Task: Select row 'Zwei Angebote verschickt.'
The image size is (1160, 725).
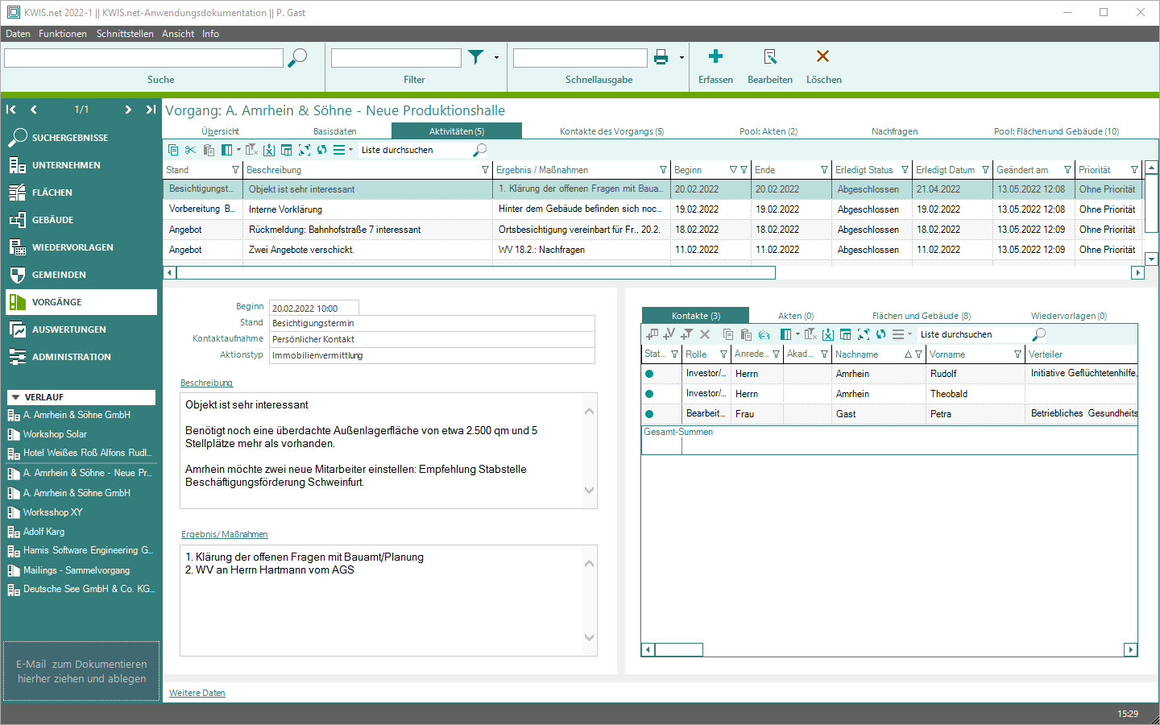Action: [653, 250]
